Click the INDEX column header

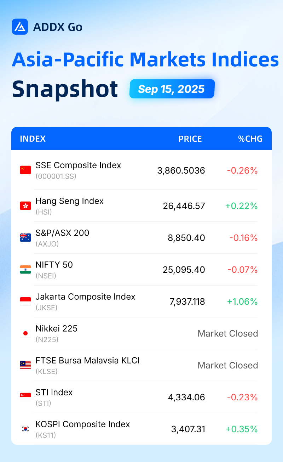point(33,139)
